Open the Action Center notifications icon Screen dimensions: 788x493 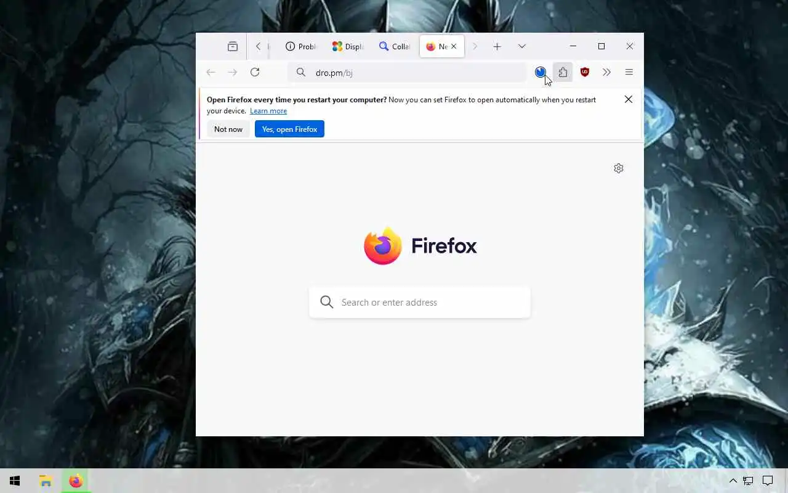768,481
